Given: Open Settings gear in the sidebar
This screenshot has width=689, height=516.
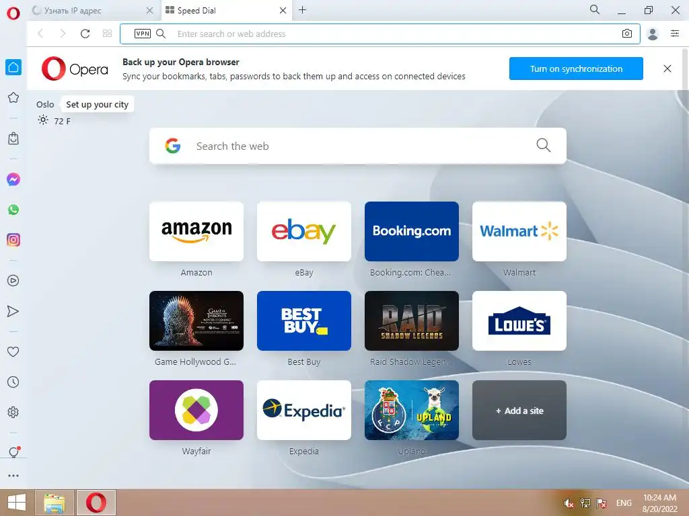Looking at the screenshot, I should click(x=13, y=413).
